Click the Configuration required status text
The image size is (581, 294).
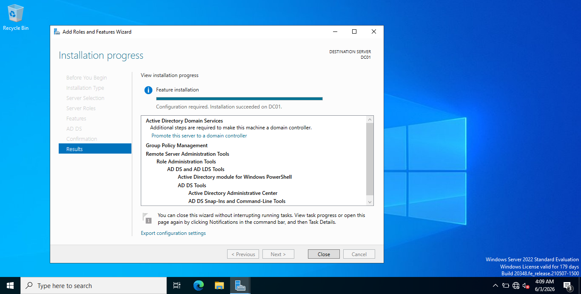click(x=219, y=107)
